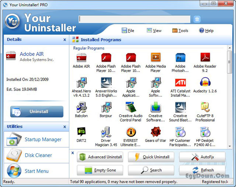Viewport: 236px width, 187px height.
Task: Click the Your Uninstaller YU logo
Action: (x=12, y=21)
